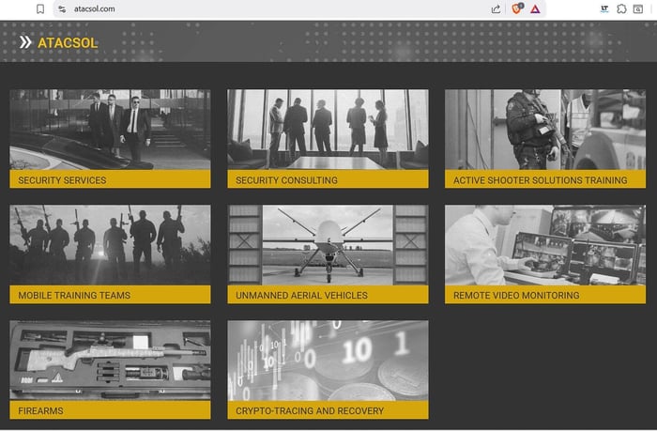Viewport: 657px width, 431px height.
Task: Open the ATACSOL home text link
Action: click(x=68, y=42)
